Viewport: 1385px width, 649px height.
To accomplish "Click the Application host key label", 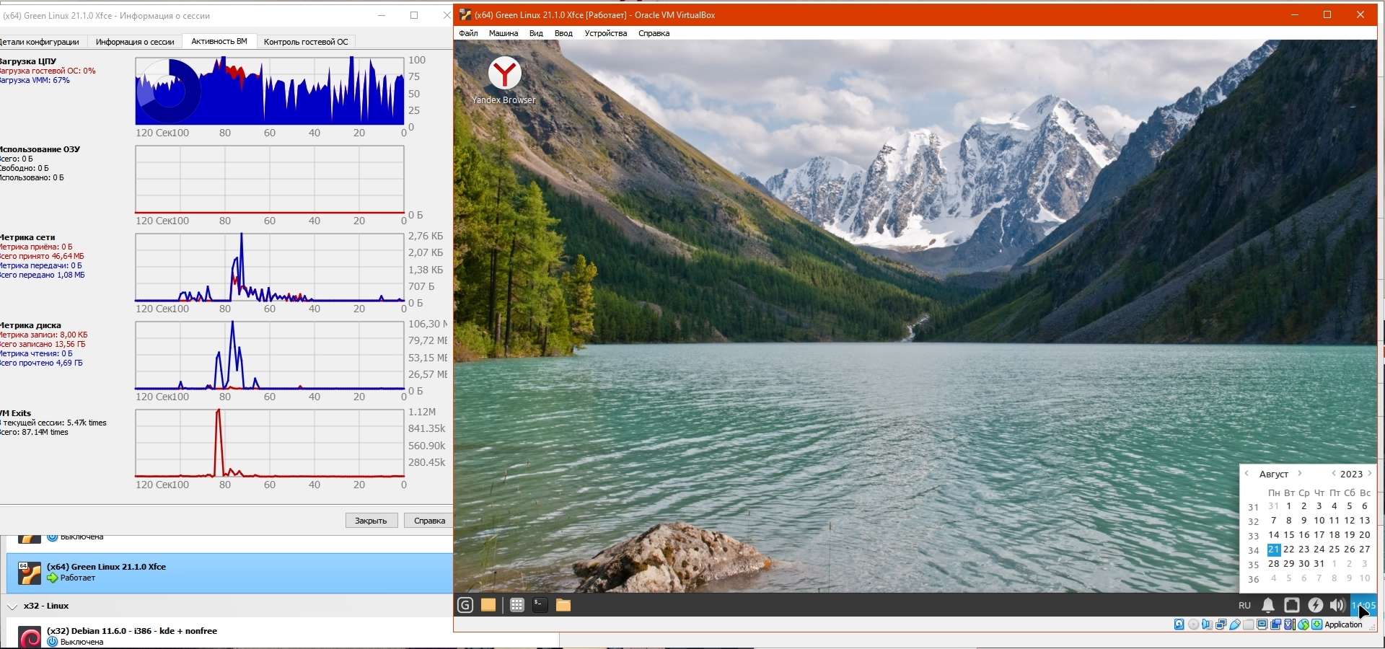I will (1344, 624).
